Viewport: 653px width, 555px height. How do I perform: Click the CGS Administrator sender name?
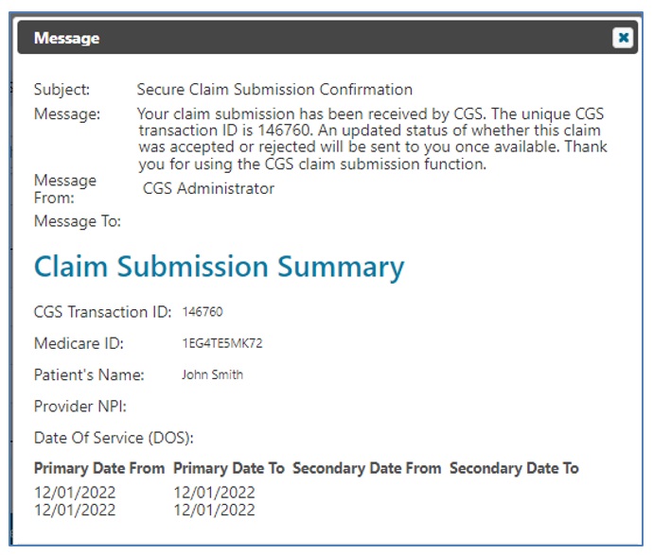coord(208,188)
